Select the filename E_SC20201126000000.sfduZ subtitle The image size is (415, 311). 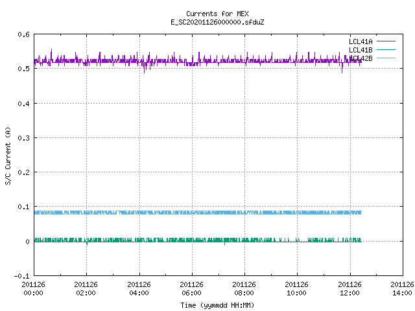click(217, 22)
